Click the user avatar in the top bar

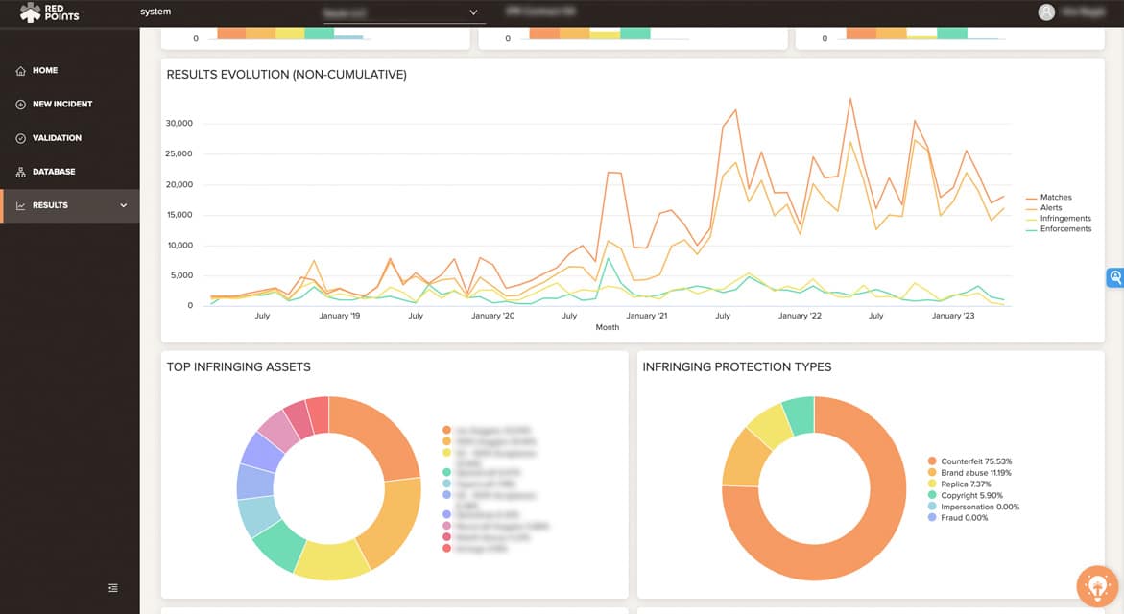click(1045, 12)
